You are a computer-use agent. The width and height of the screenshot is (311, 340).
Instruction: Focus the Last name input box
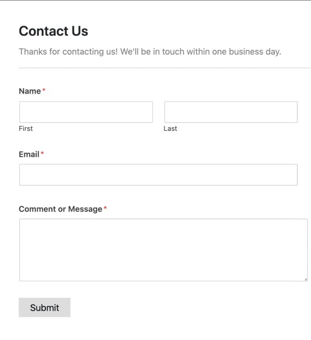pos(231,112)
